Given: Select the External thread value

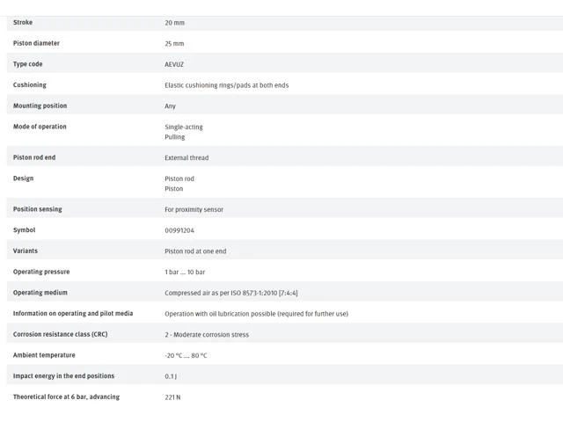Looking at the screenshot, I should click(x=186, y=157).
